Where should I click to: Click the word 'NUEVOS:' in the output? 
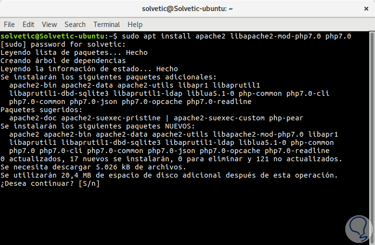click(180, 126)
